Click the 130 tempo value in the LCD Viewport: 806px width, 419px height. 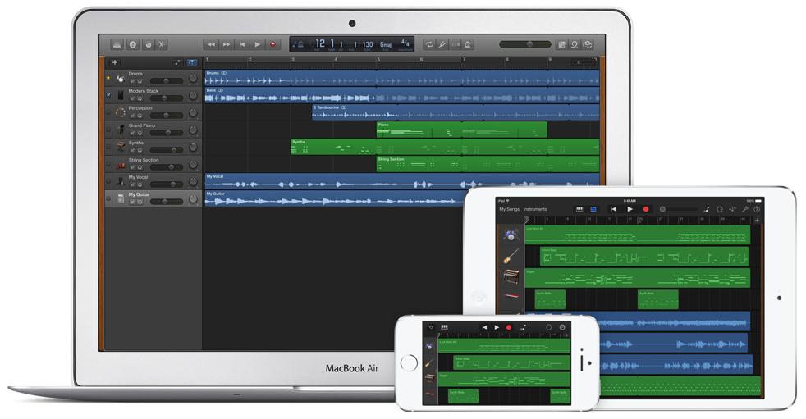[x=368, y=44]
